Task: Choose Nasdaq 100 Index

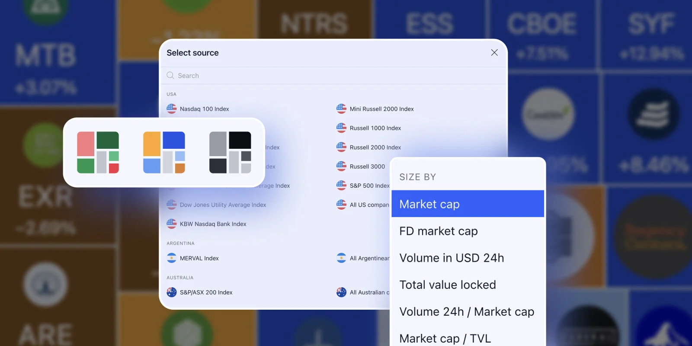Action: 204,109
